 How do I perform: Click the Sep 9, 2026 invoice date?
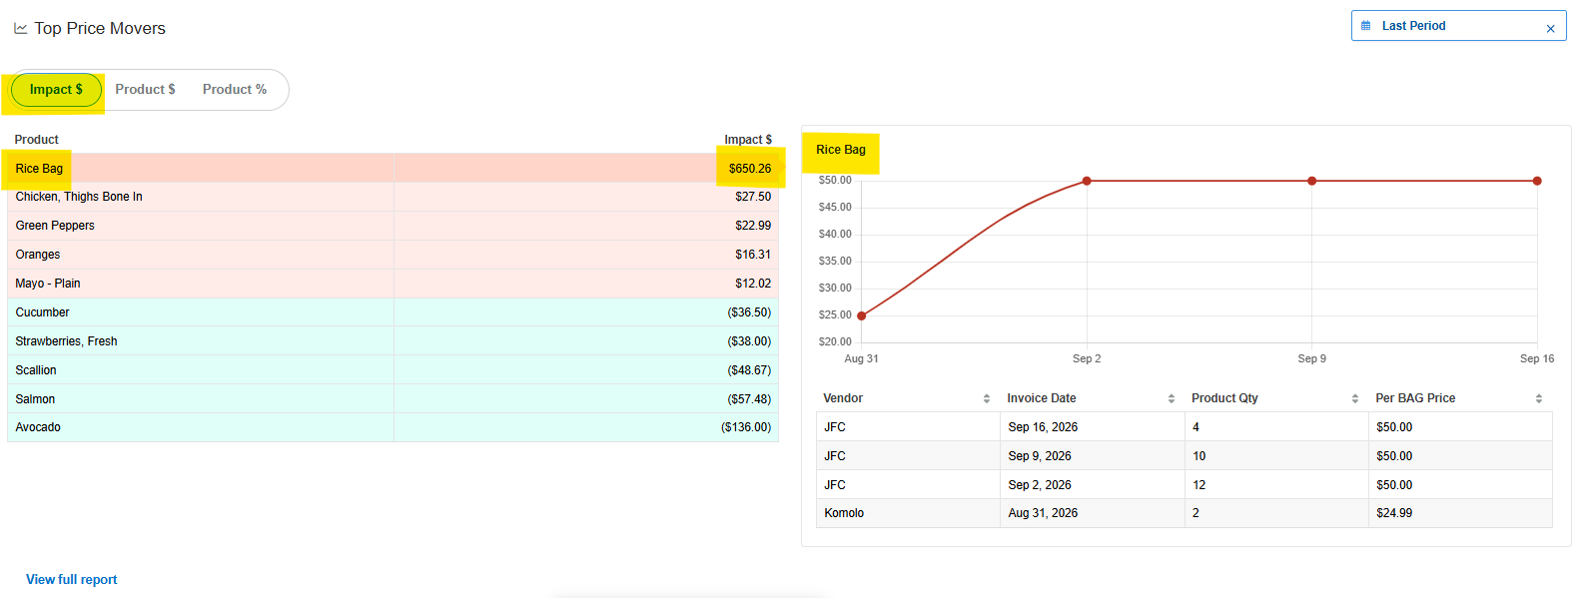pos(1040,456)
